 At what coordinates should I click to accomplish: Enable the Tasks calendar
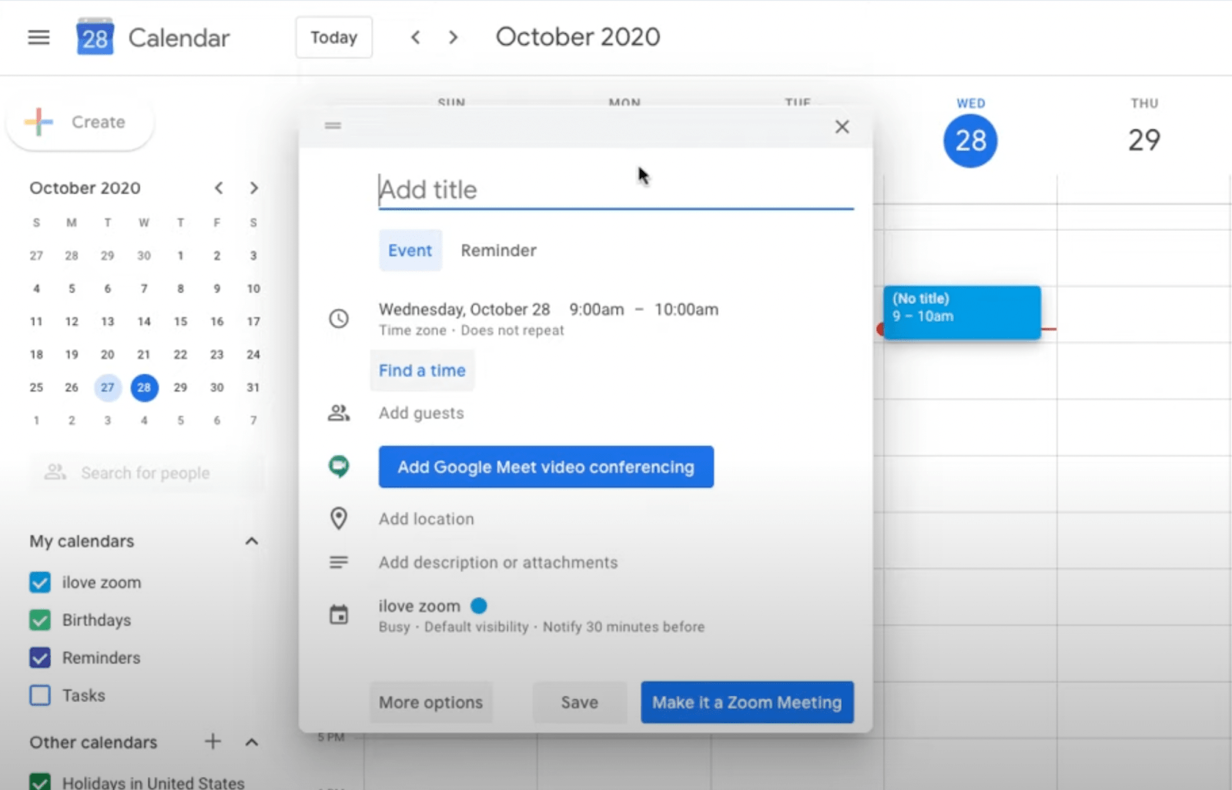point(39,695)
